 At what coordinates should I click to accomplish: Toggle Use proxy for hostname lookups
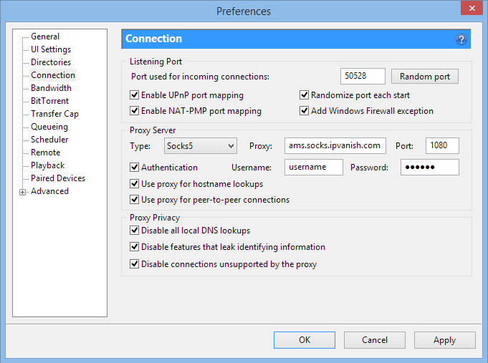point(134,184)
